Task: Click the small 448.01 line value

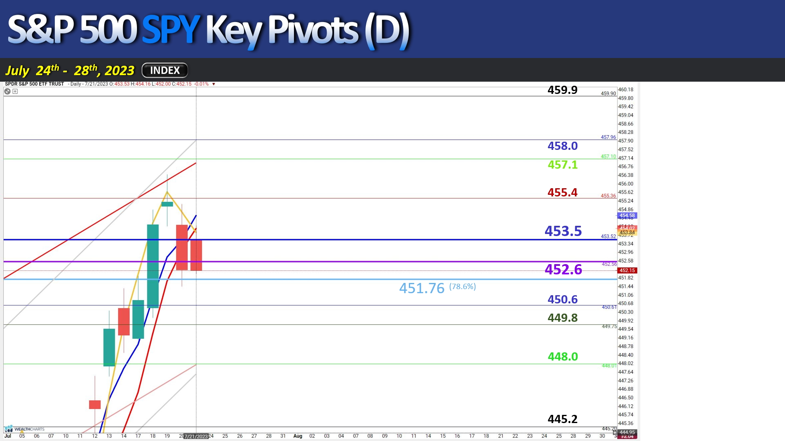Action: (x=609, y=365)
